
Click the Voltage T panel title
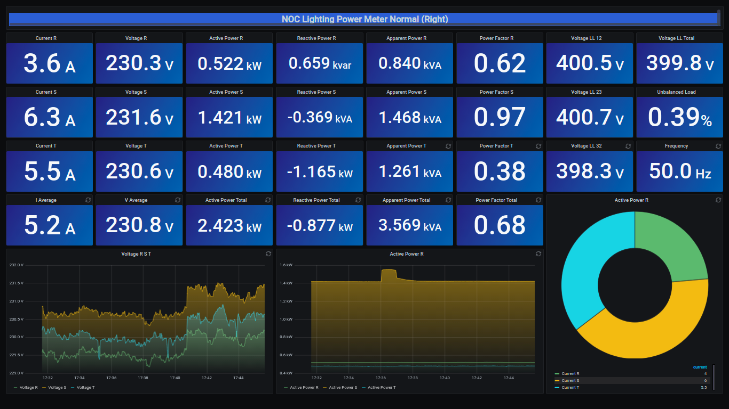136,146
